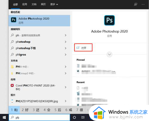
Task: Open the 更多 dropdown menu
Action: point(54,4)
